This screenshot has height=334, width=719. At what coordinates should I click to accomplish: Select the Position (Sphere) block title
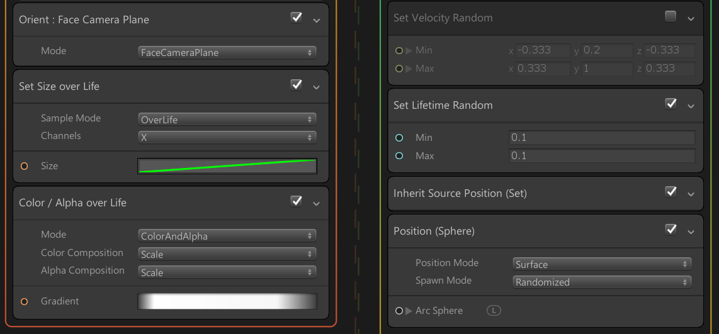point(434,231)
